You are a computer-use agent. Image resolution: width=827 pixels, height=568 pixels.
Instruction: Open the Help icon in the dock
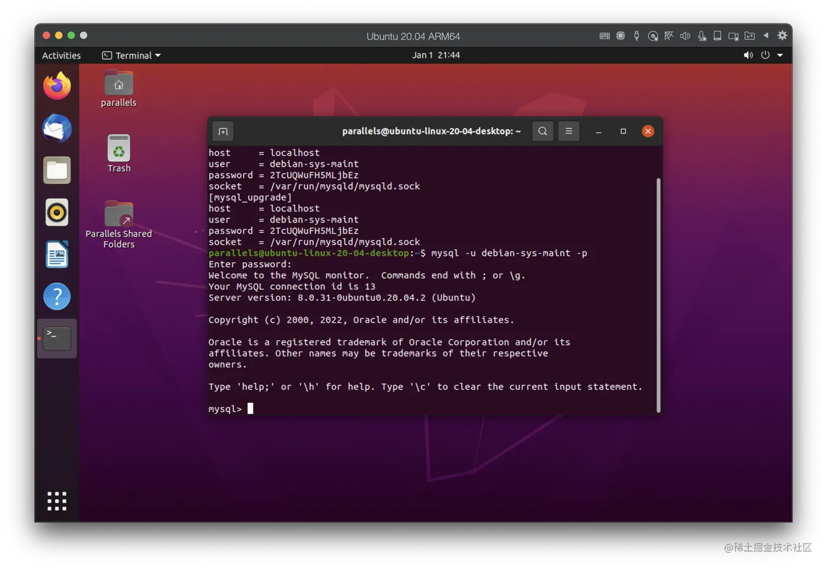[x=57, y=296]
